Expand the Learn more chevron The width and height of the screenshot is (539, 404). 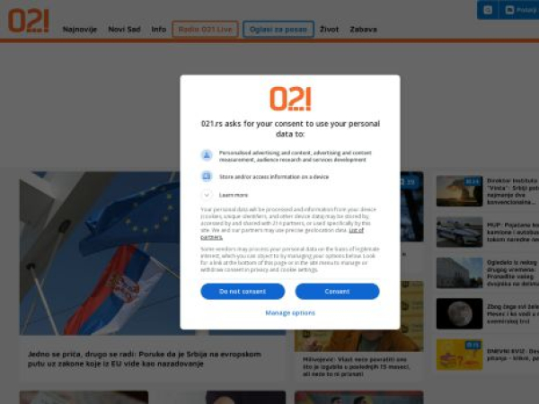207,195
